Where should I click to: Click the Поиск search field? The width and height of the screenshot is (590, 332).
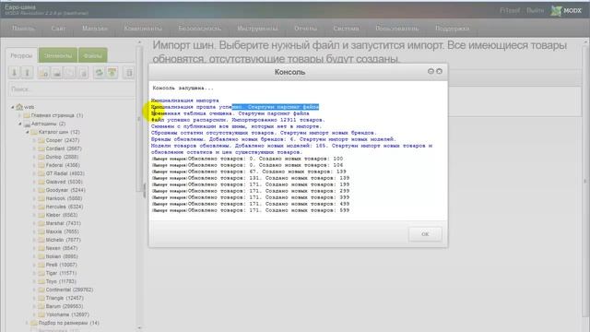click(72, 89)
